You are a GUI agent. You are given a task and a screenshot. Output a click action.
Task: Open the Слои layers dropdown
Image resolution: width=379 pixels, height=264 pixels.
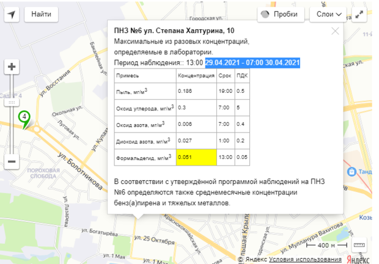pyautogui.click(x=329, y=14)
